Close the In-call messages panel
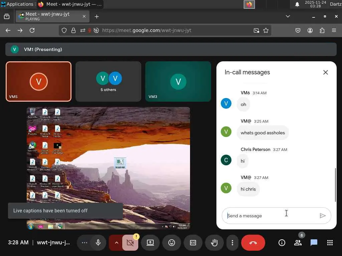The image size is (342, 256). pyautogui.click(x=325, y=72)
